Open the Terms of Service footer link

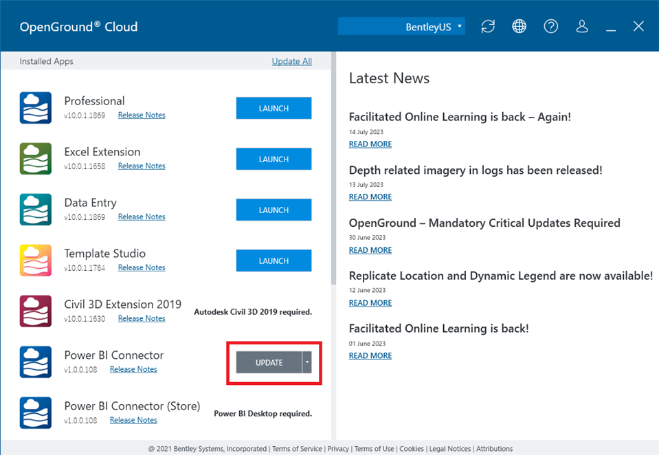pyautogui.click(x=297, y=449)
